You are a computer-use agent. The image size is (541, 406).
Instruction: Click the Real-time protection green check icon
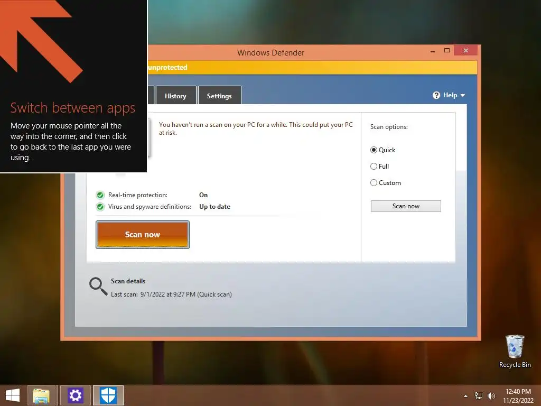coord(100,195)
